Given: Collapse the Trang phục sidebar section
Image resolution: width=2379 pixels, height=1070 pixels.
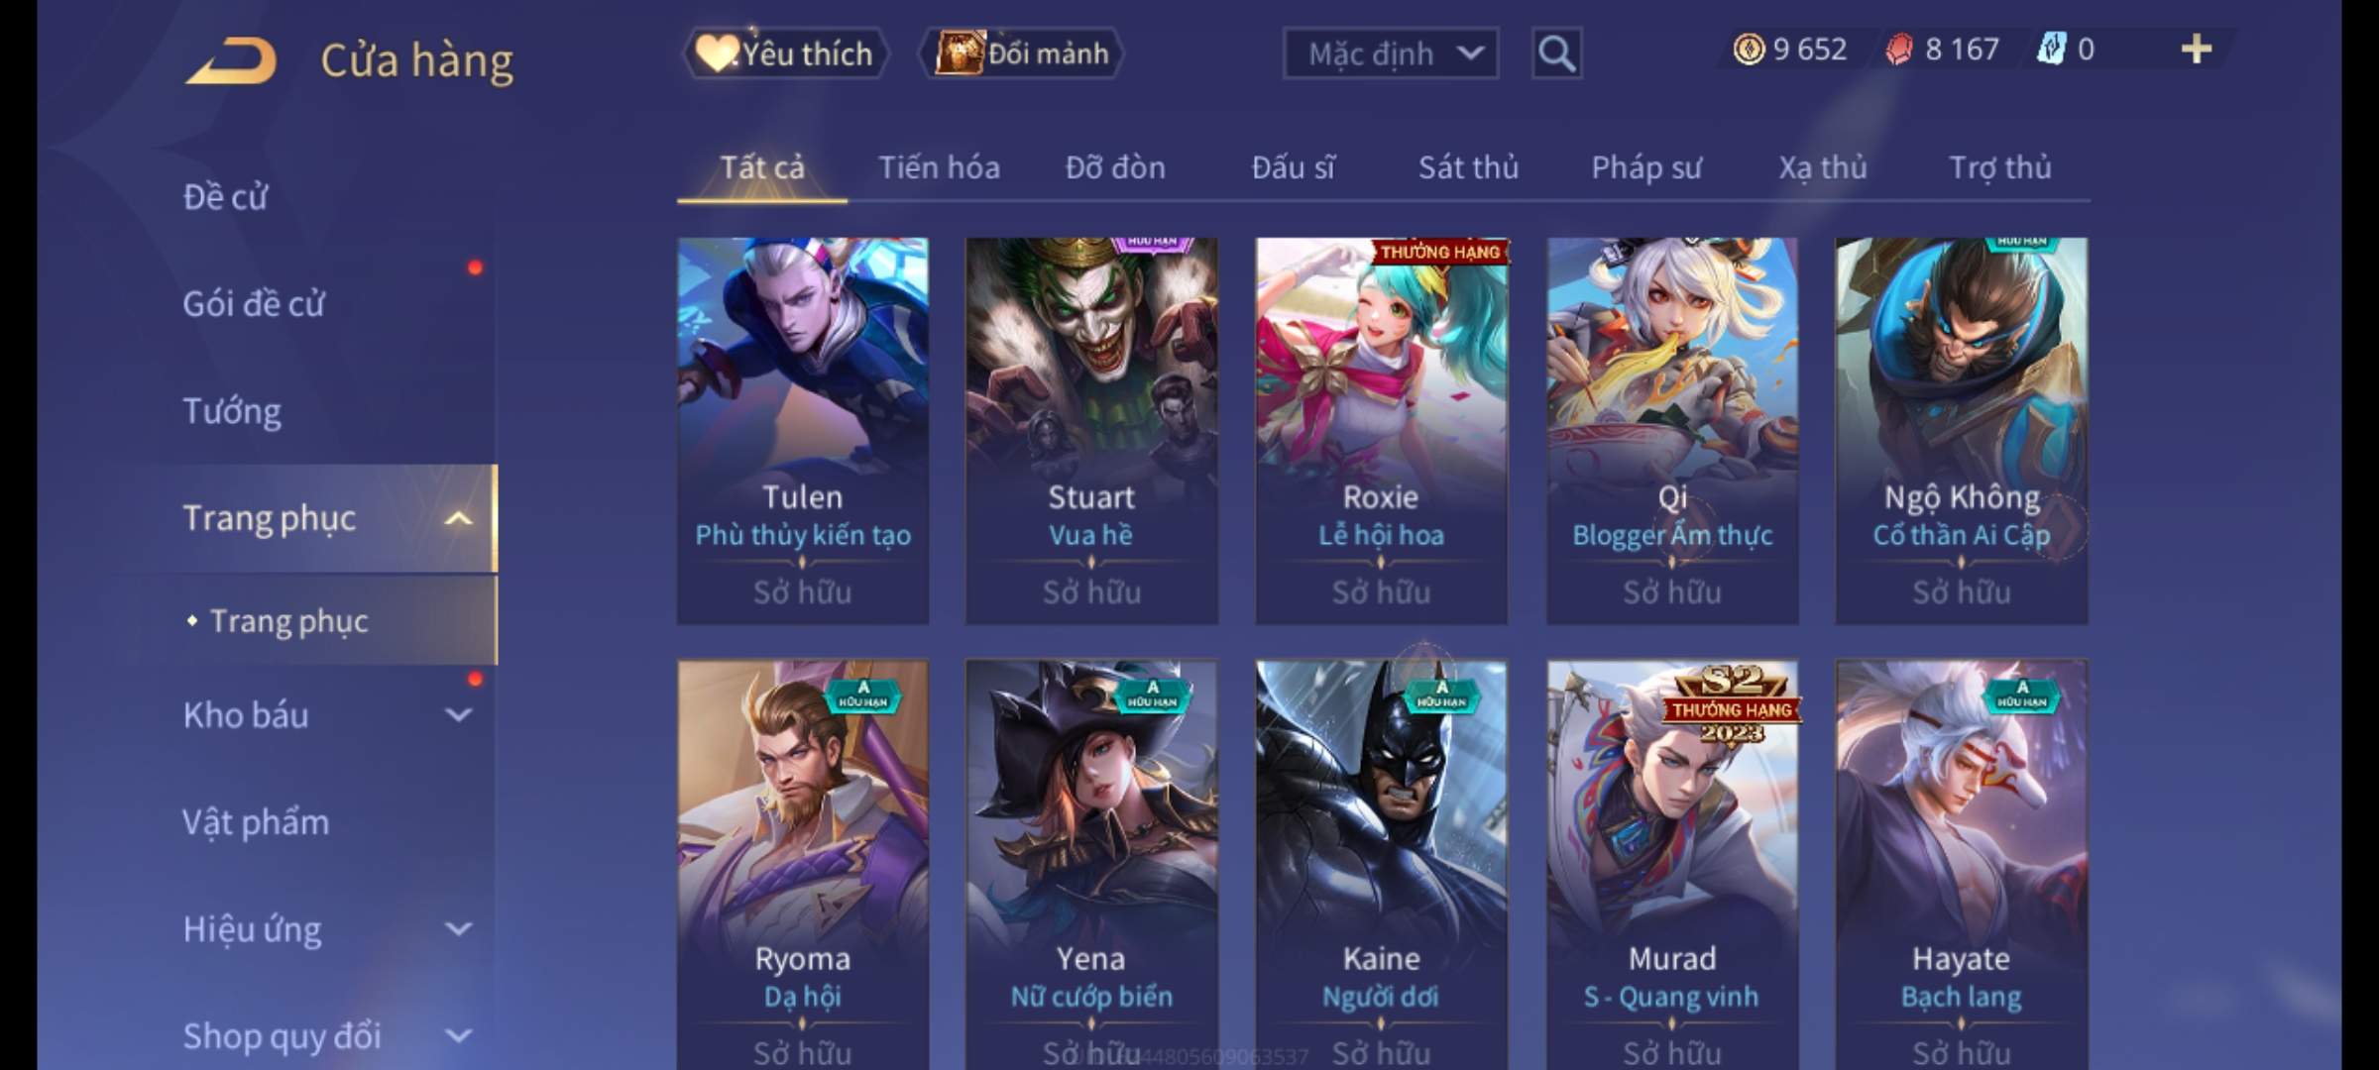Looking at the screenshot, I should click(x=458, y=518).
